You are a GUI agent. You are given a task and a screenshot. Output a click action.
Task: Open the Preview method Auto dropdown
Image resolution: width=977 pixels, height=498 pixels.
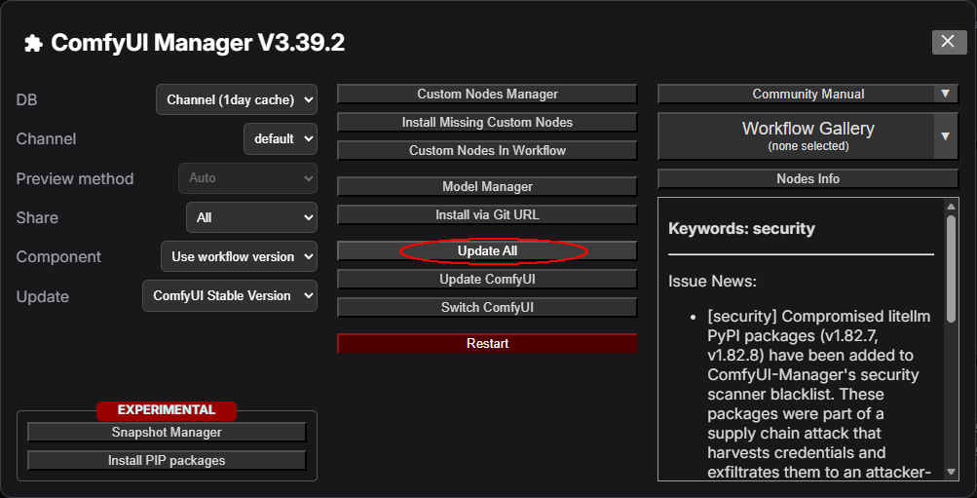[248, 178]
